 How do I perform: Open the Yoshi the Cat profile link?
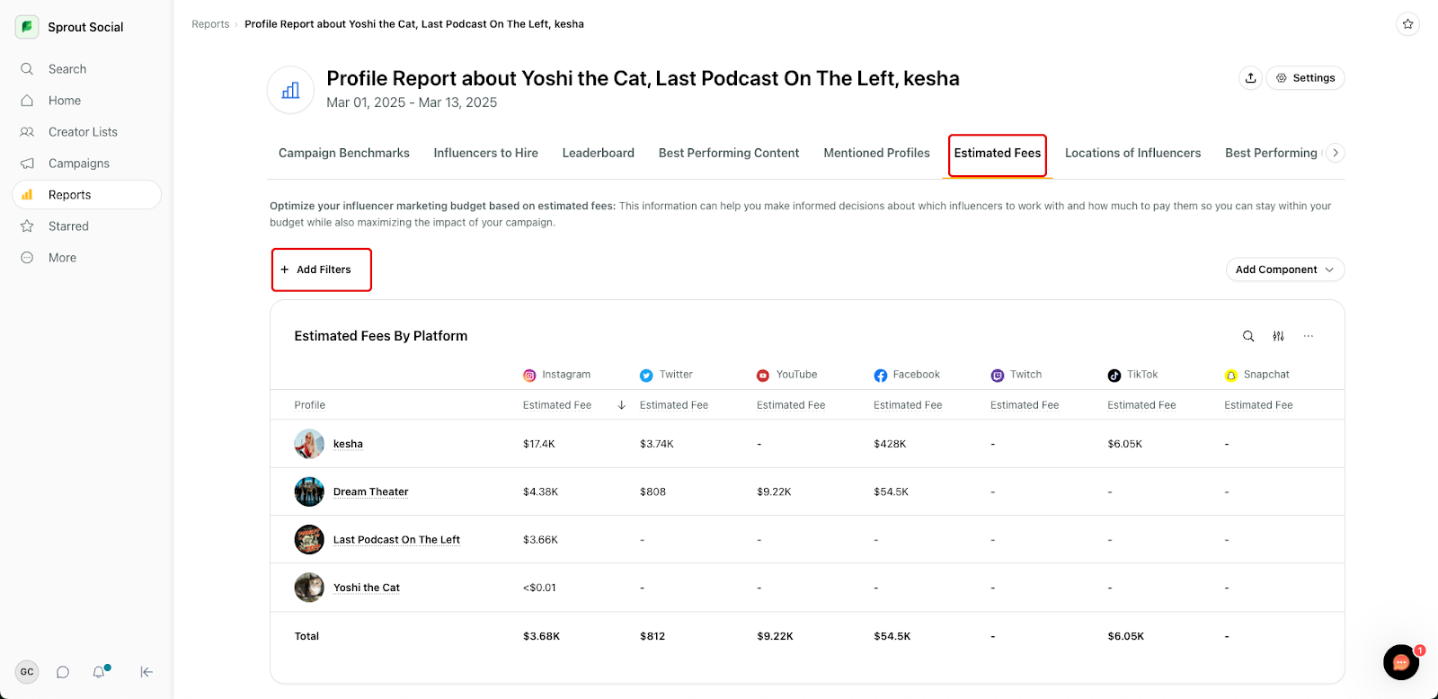367,588
